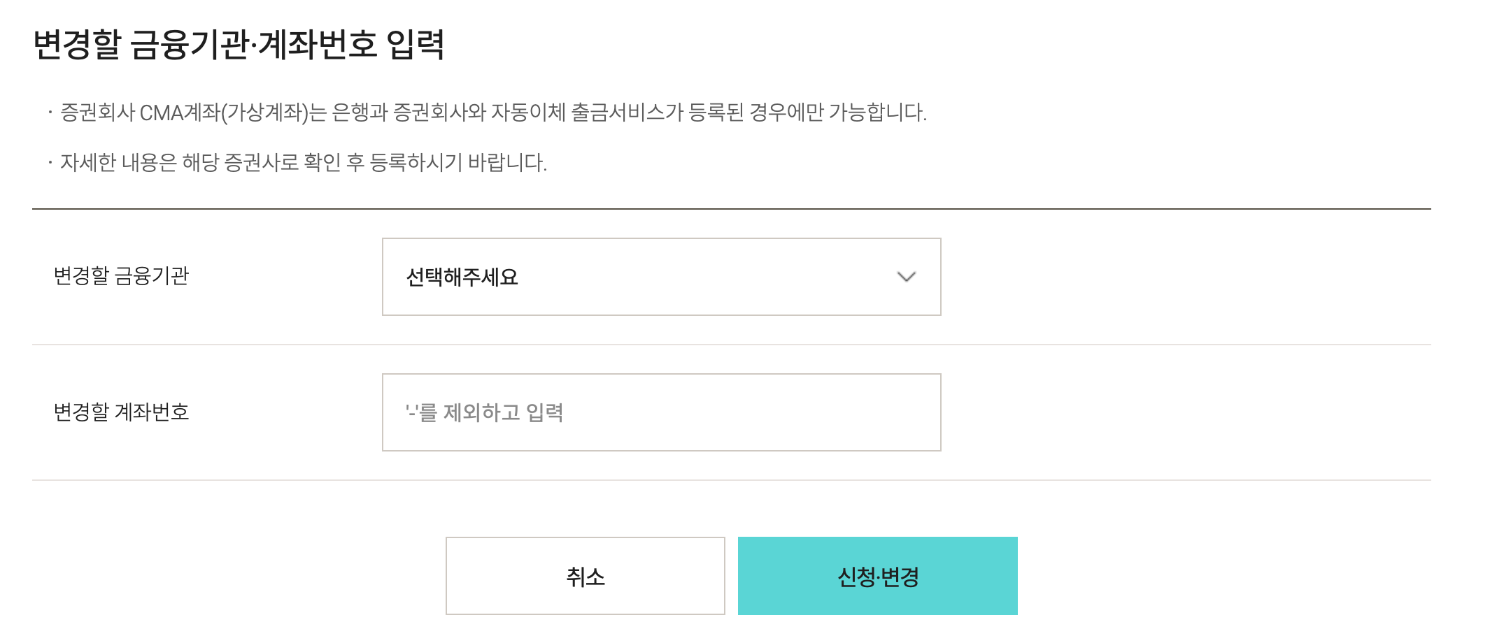Click 변경할 at the start of the heading
Viewport: 1497px width, 643px height.
pos(77,45)
